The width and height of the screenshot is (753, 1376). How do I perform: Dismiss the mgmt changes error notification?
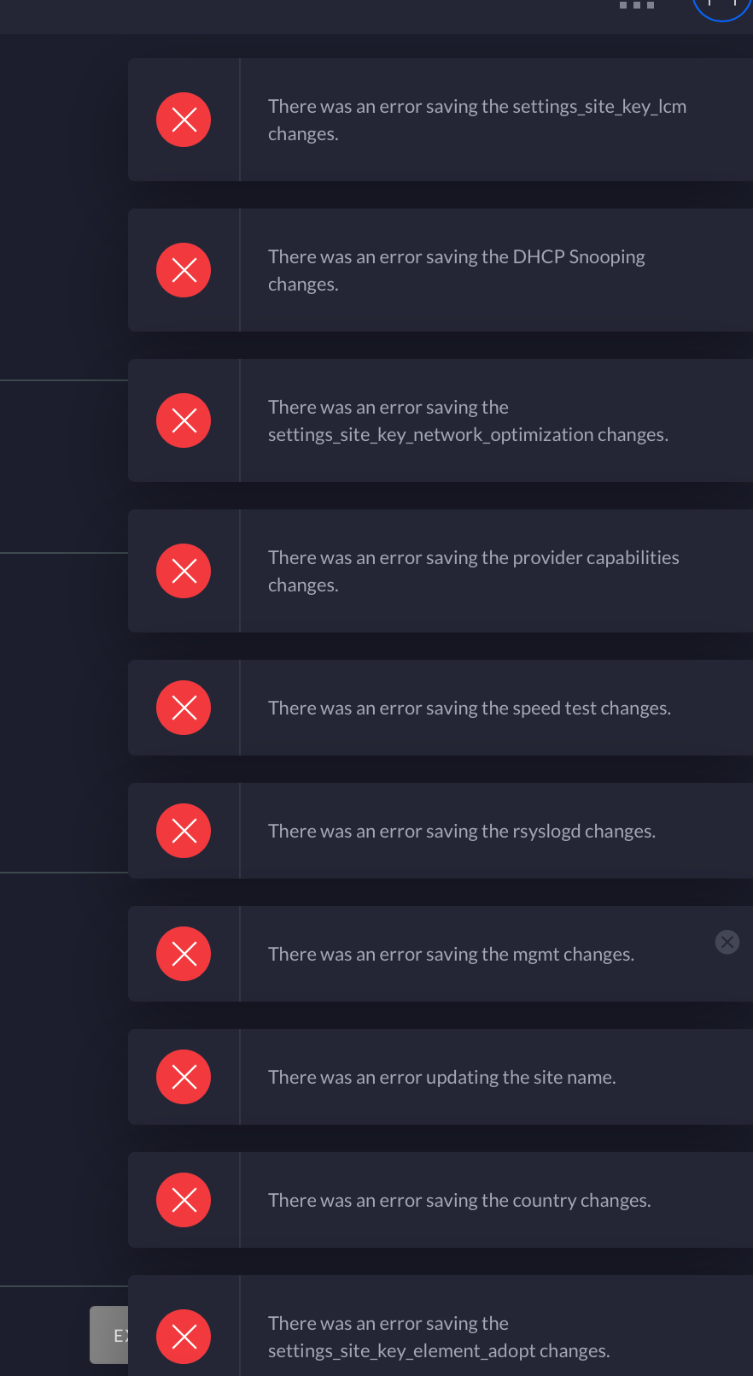(727, 942)
